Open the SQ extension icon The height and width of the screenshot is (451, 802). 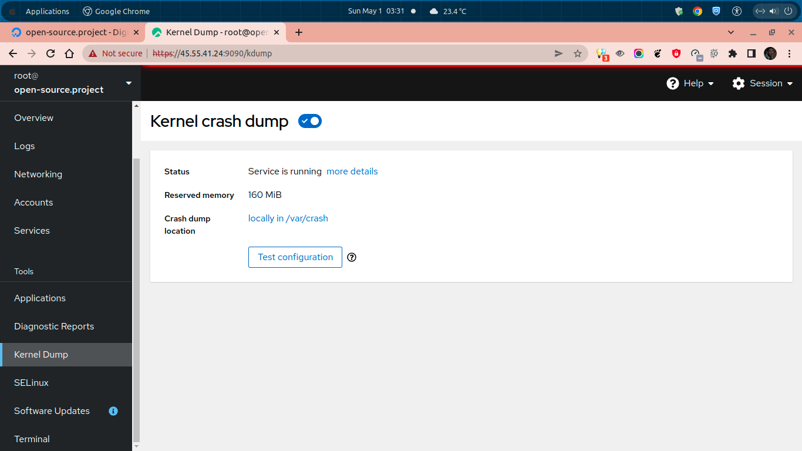coord(714,53)
